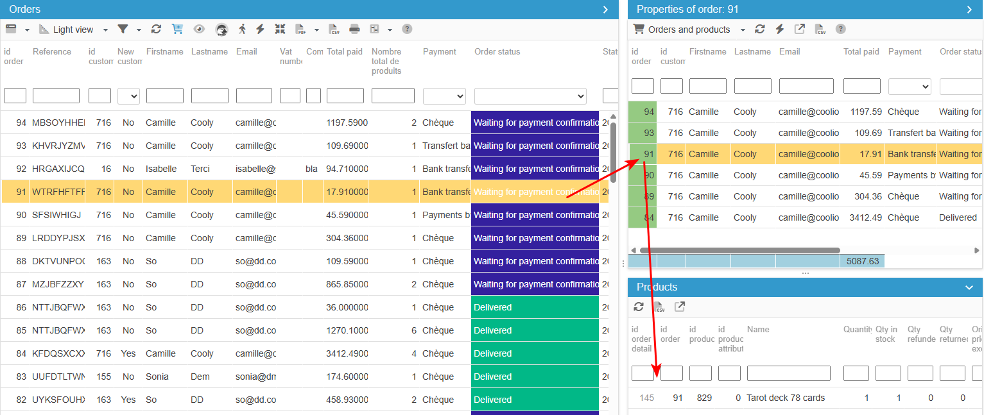This screenshot has height=415, width=984.
Task: Export orders grid to CSV
Action: 334,29
